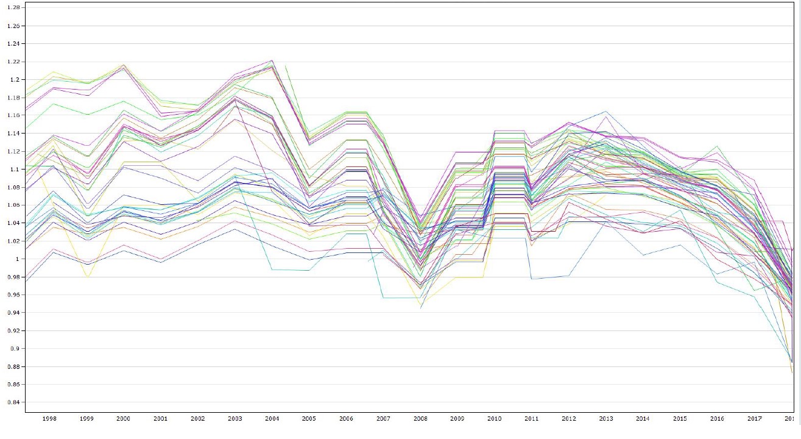This screenshot has height=439, width=801.
Task: Click the yellow line's sharp dip at 1999
Action: [88, 277]
